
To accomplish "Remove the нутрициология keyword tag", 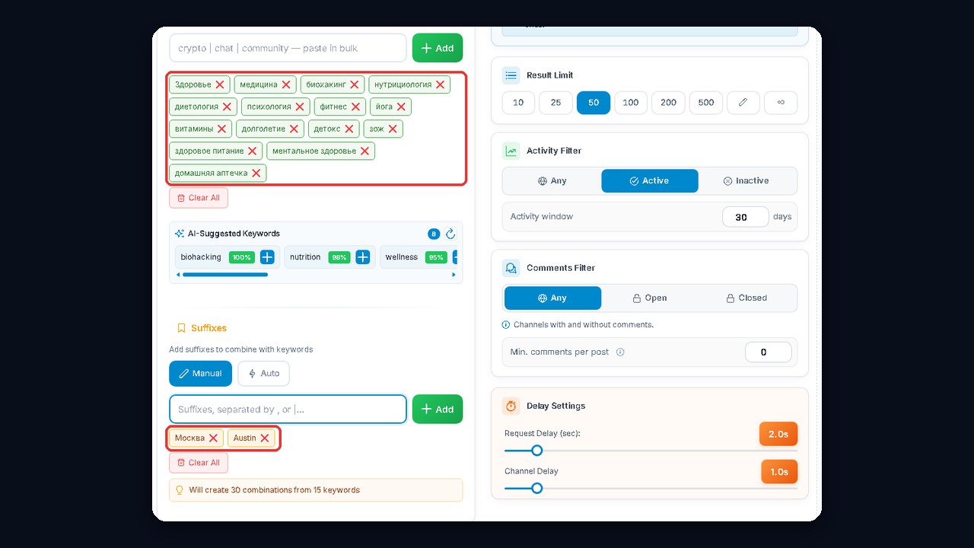I will click(x=440, y=84).
